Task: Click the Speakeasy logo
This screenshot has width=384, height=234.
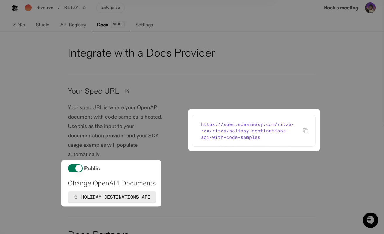Action: click(15, 8)
